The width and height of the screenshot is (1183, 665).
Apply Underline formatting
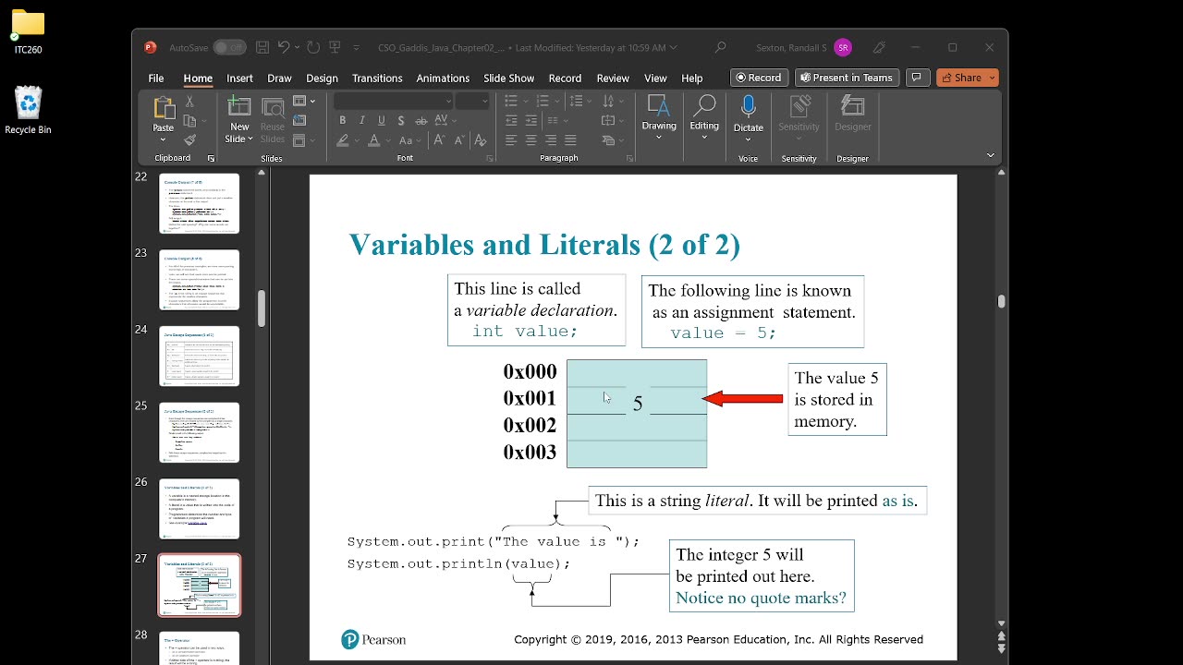click(381, 121)
